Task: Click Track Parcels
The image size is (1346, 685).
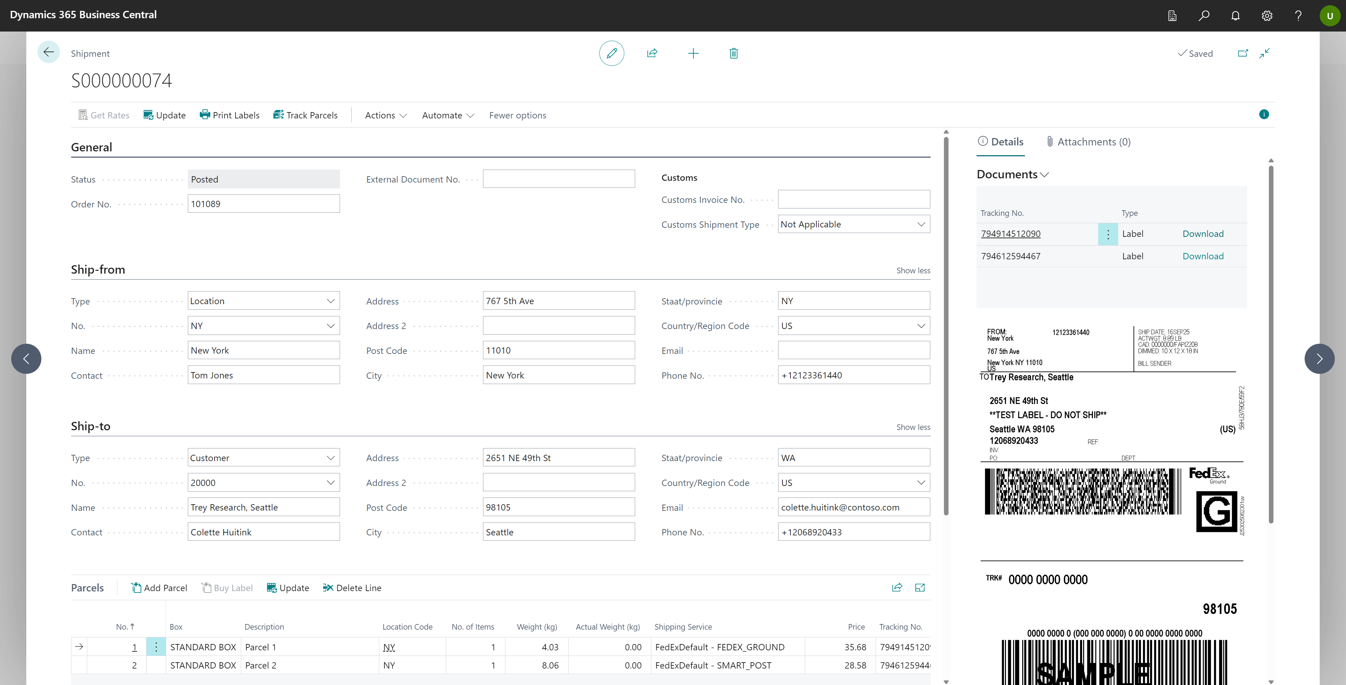Action: click(306, 115)
